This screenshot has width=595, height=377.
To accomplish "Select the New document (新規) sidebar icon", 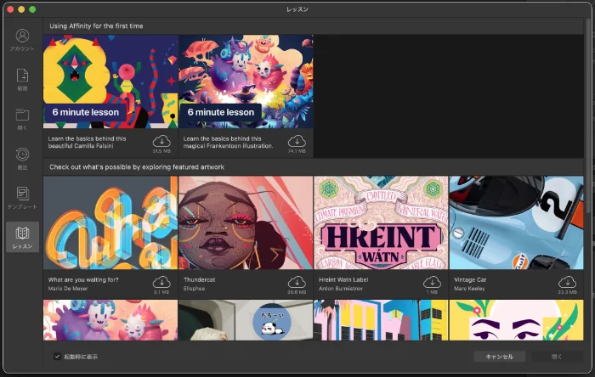I will (x=22, y=80).
